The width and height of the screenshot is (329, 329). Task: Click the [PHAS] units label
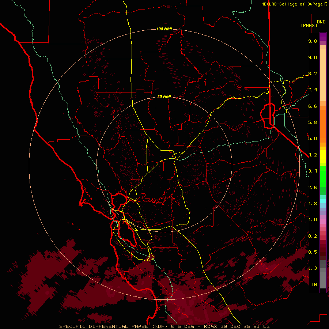[x=309, y=25]
